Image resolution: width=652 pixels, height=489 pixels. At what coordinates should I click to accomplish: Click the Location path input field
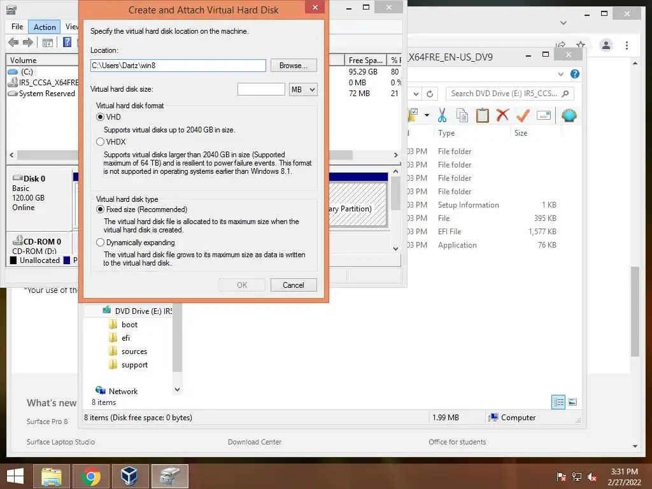click(178, 66)
